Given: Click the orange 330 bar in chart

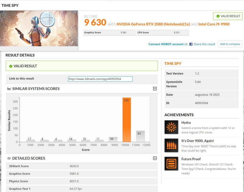Looking at the screenshot, I should pos(127,120).
